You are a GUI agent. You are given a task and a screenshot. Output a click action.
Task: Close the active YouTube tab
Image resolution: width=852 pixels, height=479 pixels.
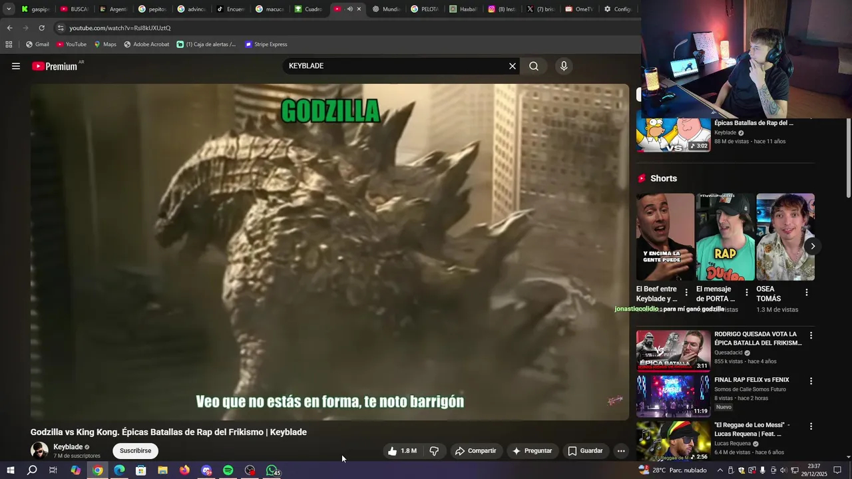pos(359,9)
